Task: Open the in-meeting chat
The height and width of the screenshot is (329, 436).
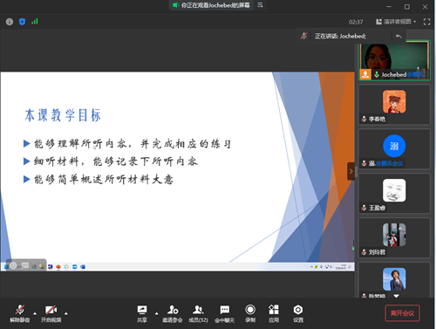Action: [224, 313]
